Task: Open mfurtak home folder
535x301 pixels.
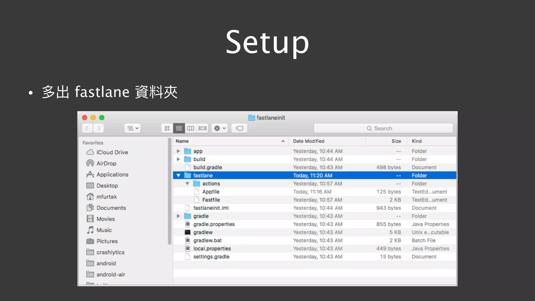Action: [x=102, y=197]
